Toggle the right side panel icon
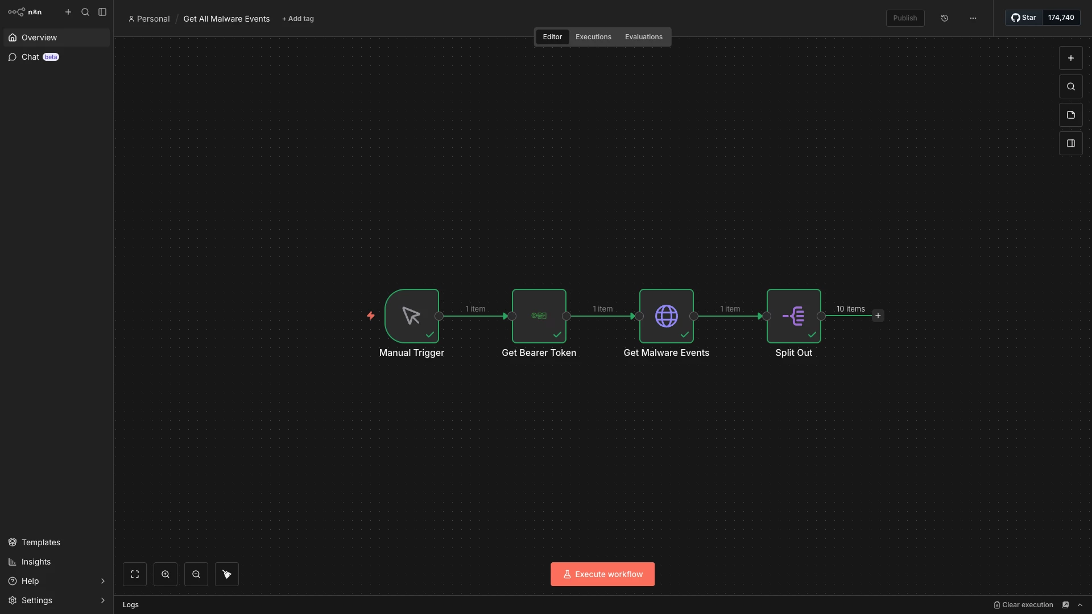1092x614 pixels. click(1070, 143)
